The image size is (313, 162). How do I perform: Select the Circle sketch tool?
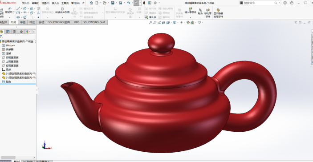coord(25,8)
